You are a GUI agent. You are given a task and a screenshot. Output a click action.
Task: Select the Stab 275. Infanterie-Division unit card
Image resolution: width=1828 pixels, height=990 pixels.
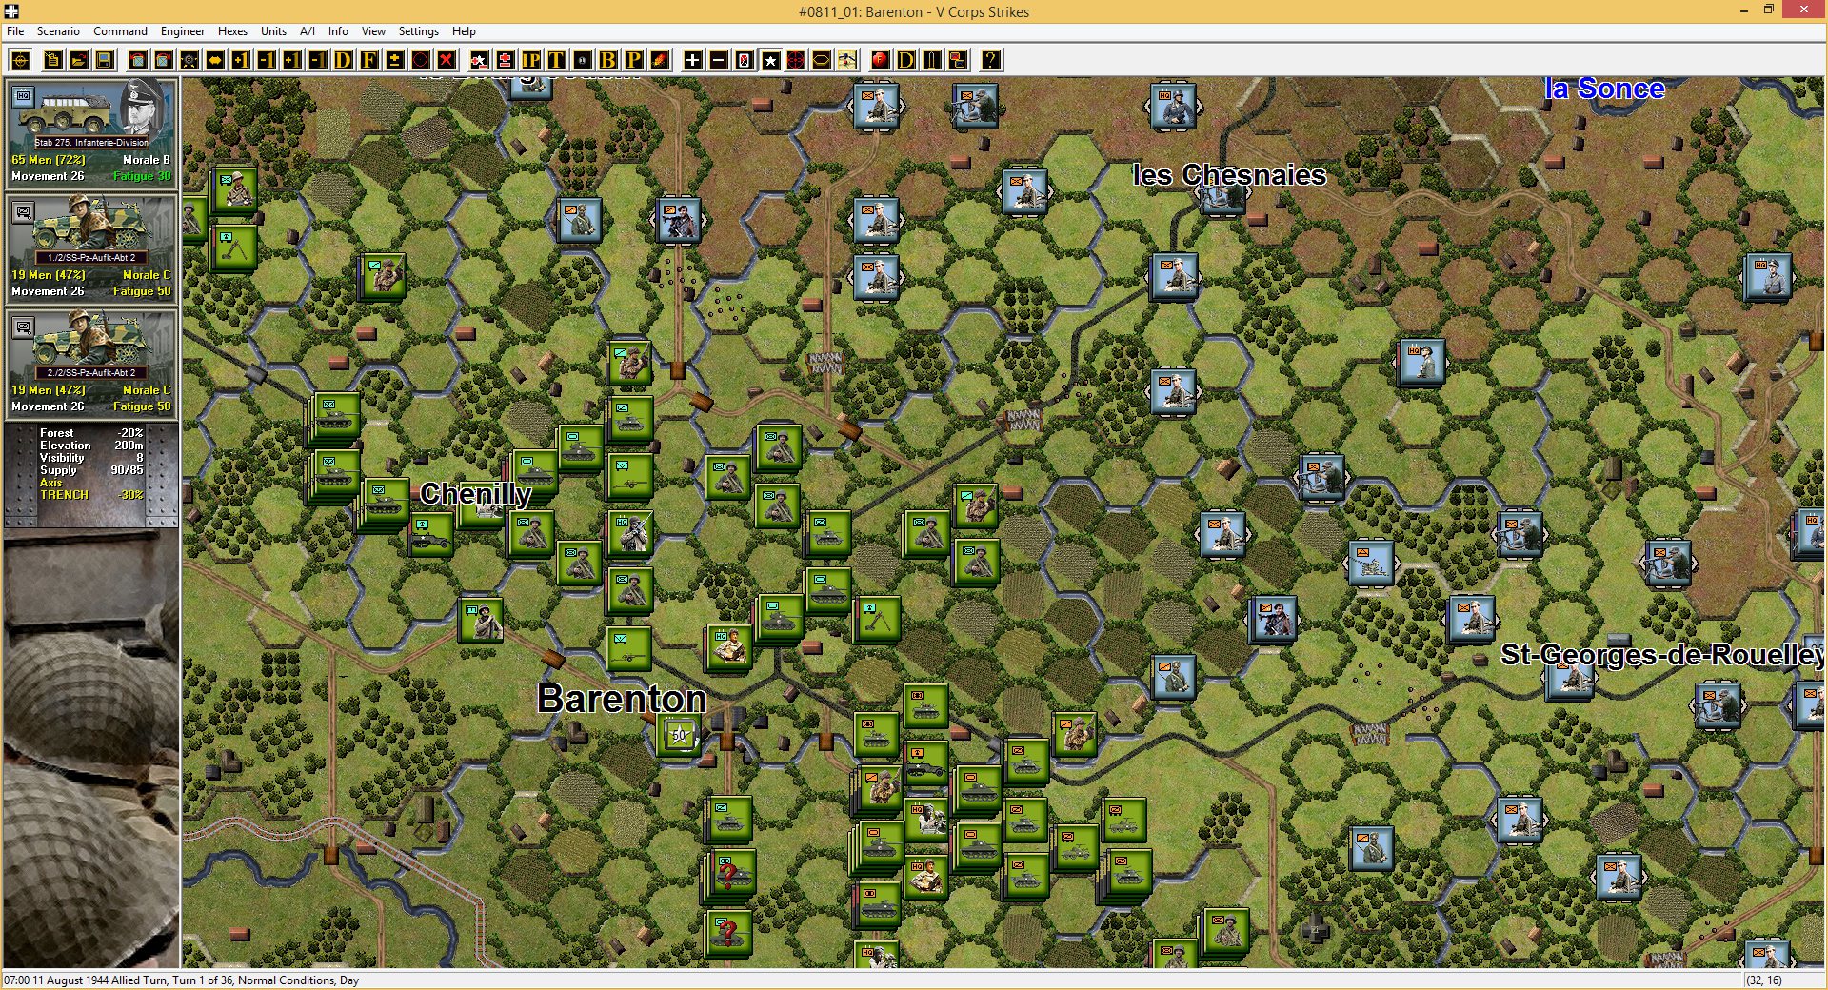91,133
